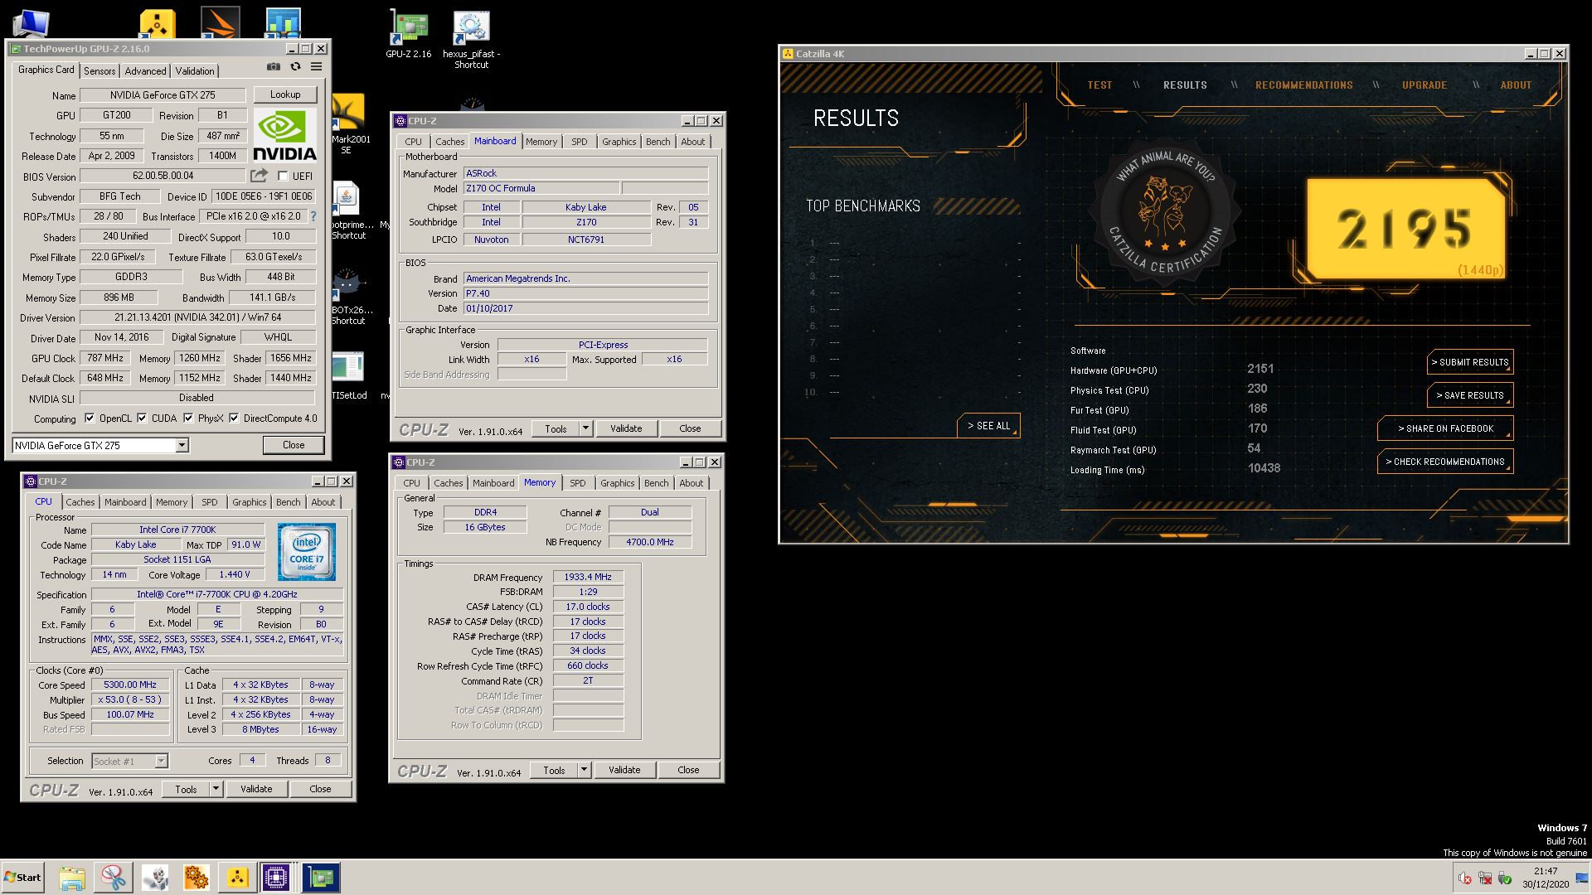Click Submit Results in Catzilla

pos(1470,362)
